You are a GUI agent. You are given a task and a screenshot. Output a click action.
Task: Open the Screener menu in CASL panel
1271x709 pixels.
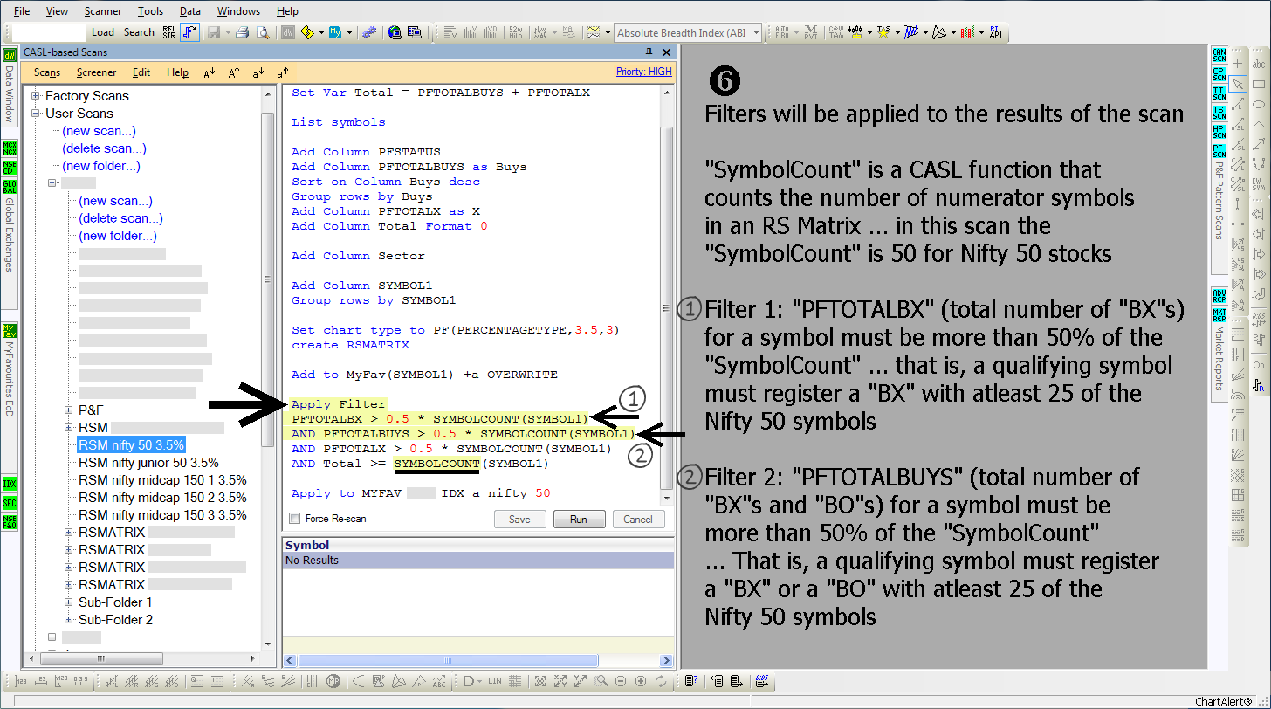point(96,72)
